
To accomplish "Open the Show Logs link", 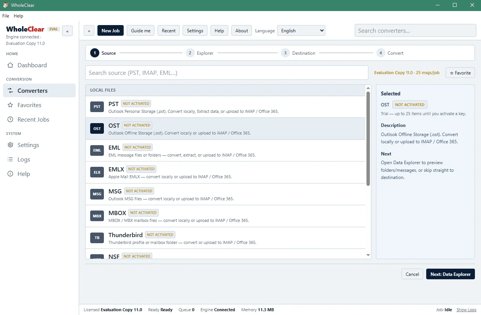I will pos(466,310).
